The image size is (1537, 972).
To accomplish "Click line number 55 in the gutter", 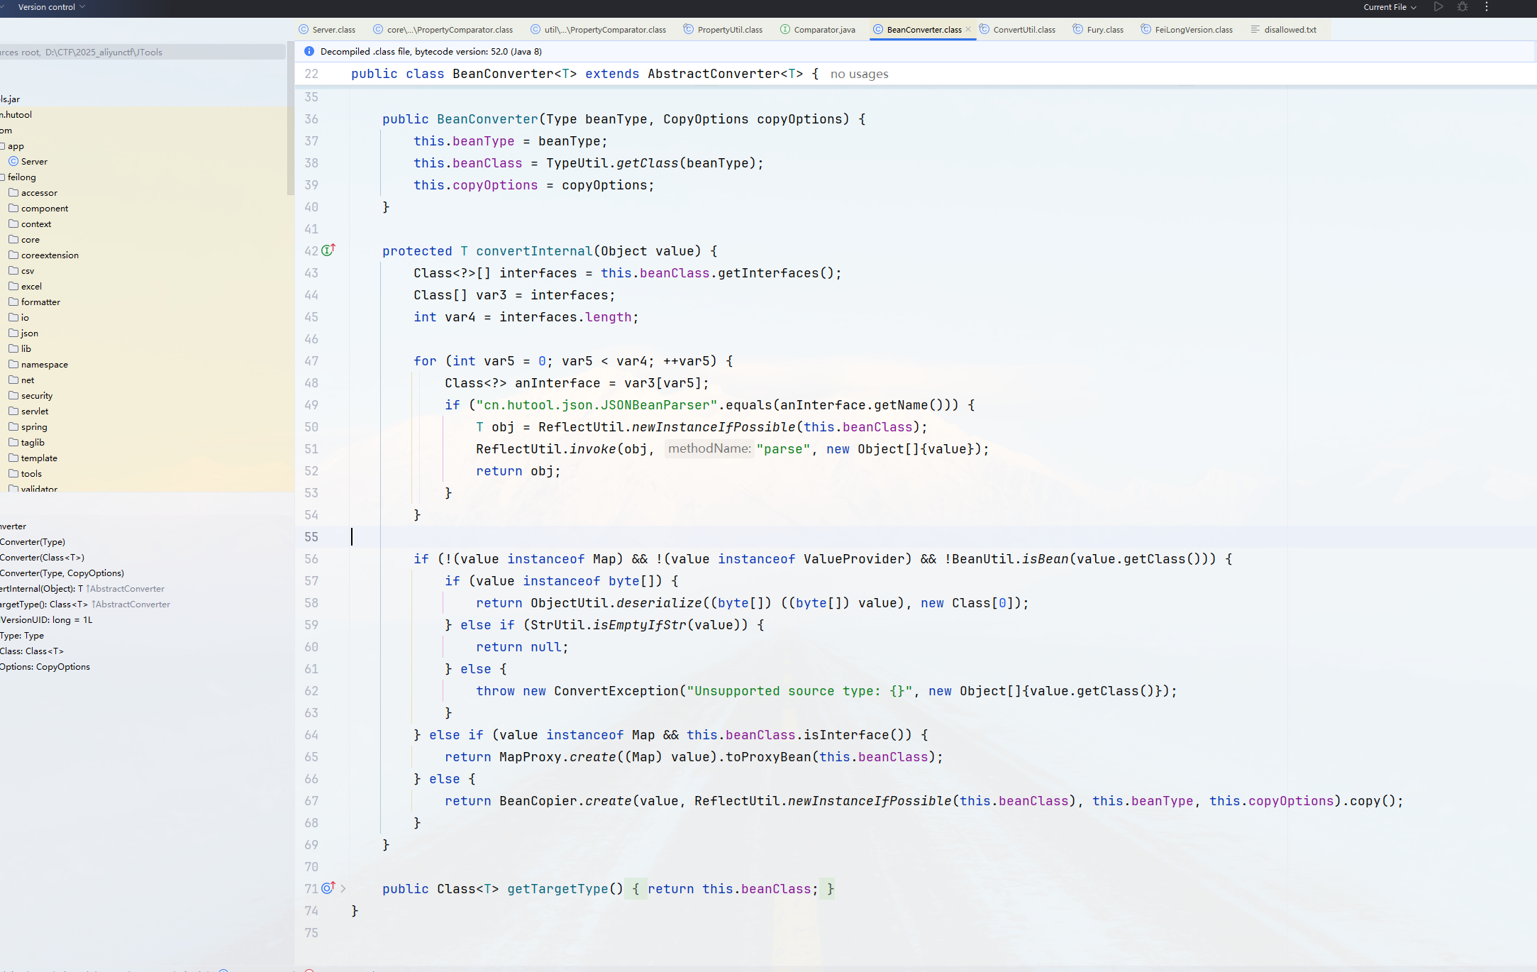I will click(x=311, y=537).
